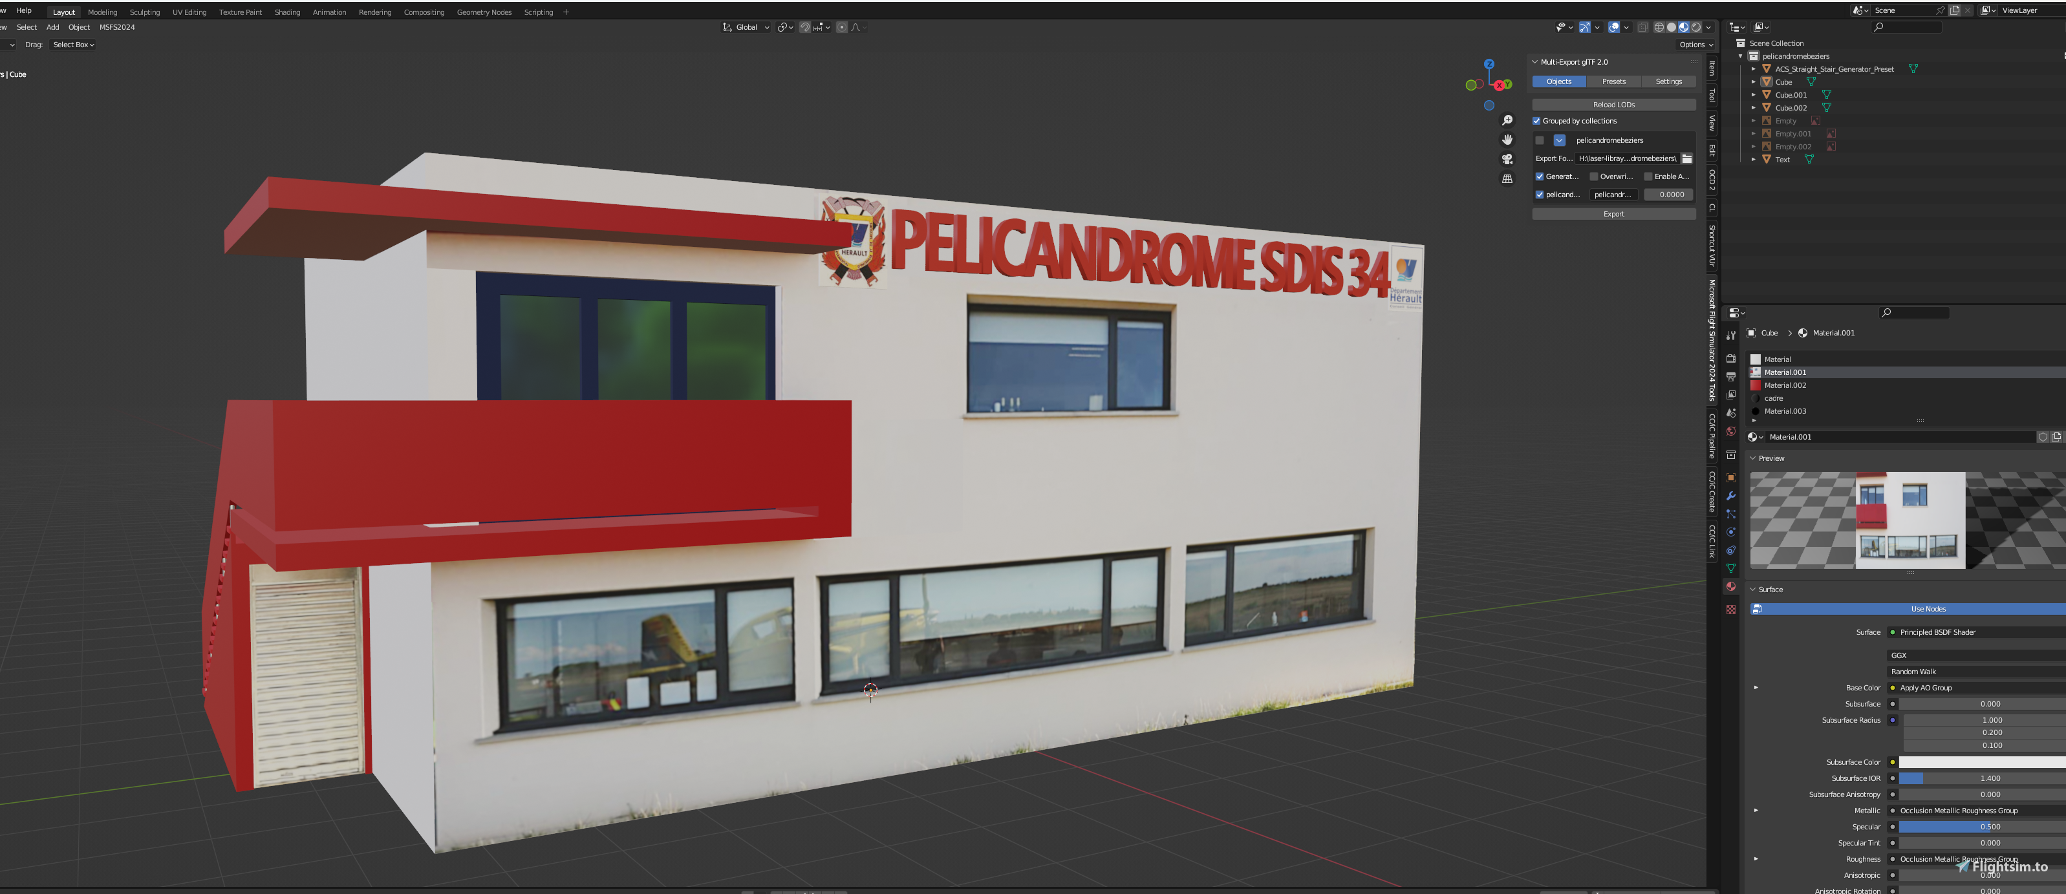The image size is (2066, 894).
Task: Open Scene properties tab
Action: pyautogui.click(x=1731, y=413)
